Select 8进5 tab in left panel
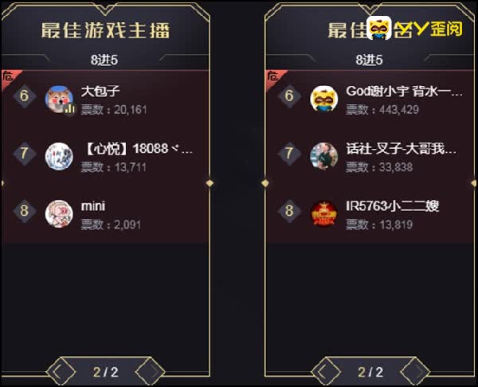Image resolution: width=478 pixels, height=387 pixels. [104, 60]
